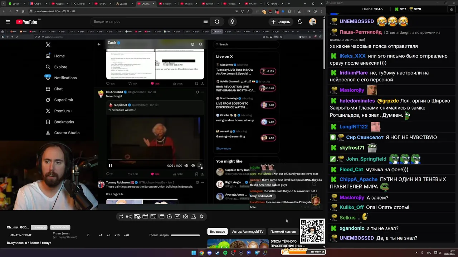Toggle the annotations eye icon under video
Viewport: 458px width, 257px height.
pos(137,217)
